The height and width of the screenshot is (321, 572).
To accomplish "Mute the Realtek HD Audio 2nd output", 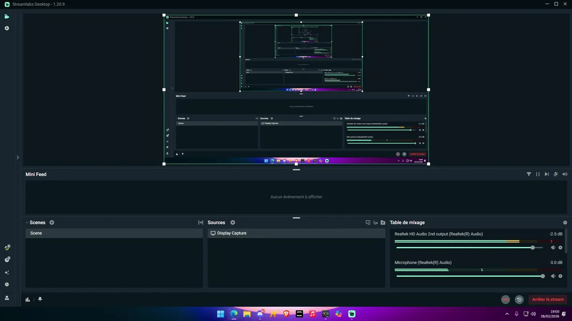I will [553, 247].
